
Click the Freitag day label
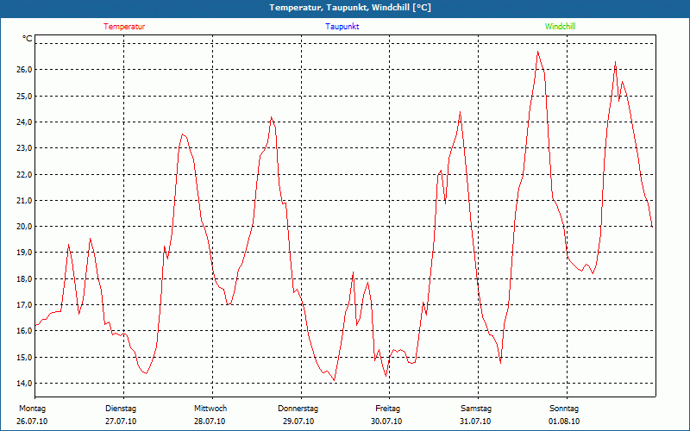[x=387, y=409]
